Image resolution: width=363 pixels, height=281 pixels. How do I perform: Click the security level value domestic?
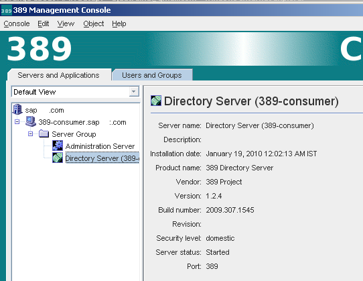[220, 238]
